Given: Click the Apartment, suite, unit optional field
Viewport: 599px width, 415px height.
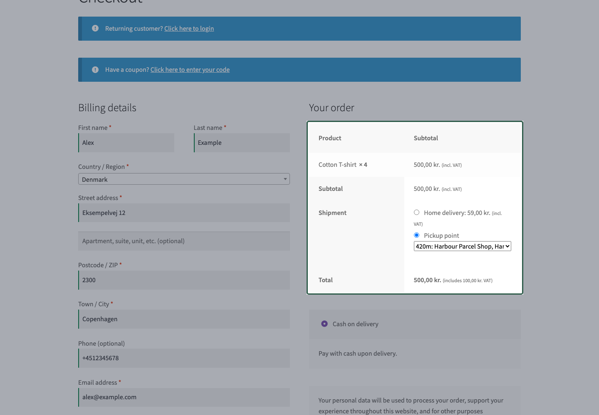Looking at the screenshot, I should (x=184, y=241).
